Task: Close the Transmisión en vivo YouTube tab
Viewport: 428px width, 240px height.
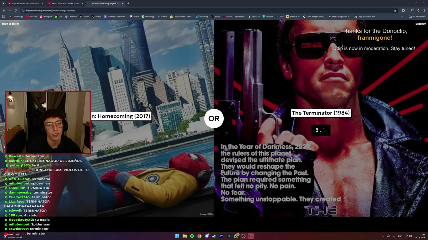Action: pyautogui.click(x=42, y=3)
